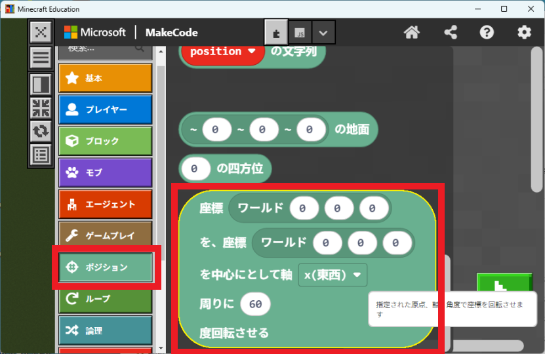Open the 論理 block category
This screenshot has width=545, height=354.
(106, 330)
